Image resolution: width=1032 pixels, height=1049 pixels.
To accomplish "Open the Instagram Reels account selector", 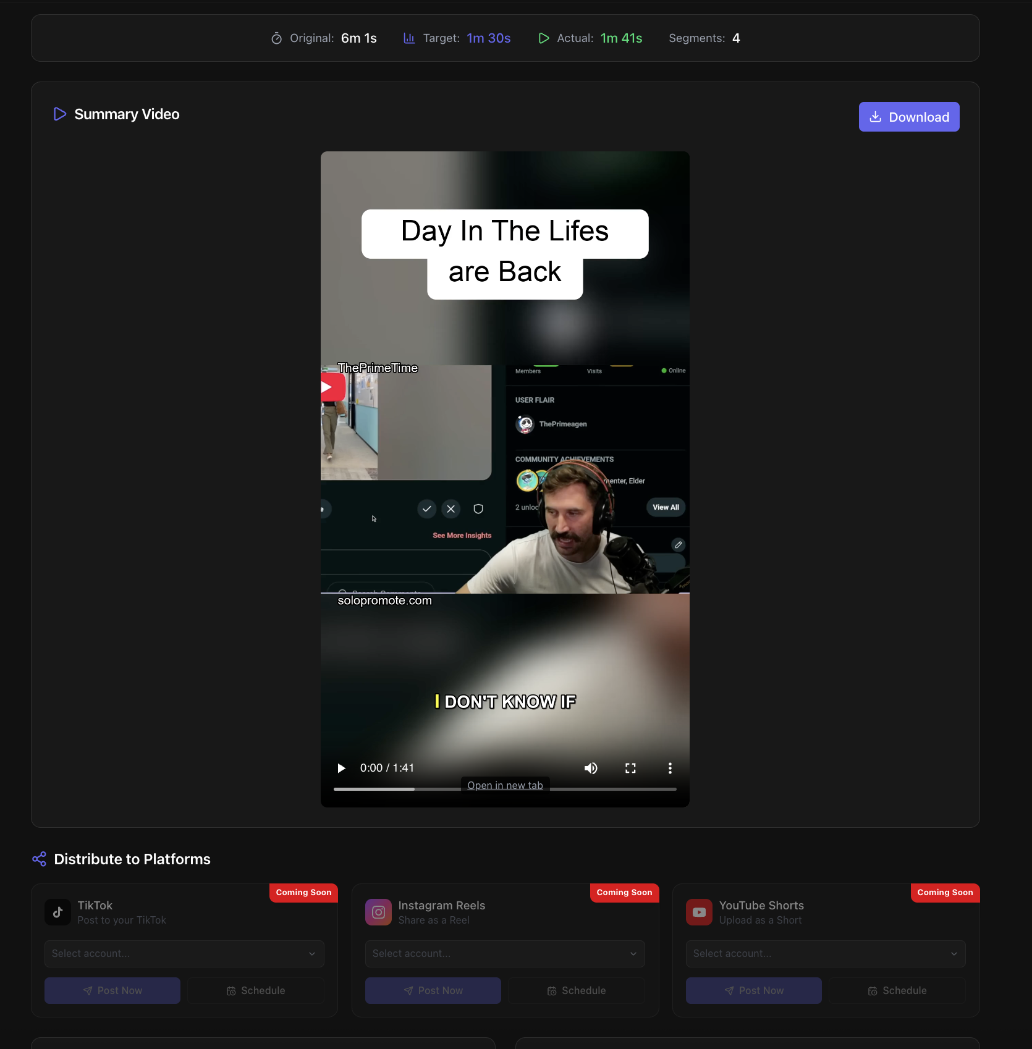I will [x=505, y=953].
